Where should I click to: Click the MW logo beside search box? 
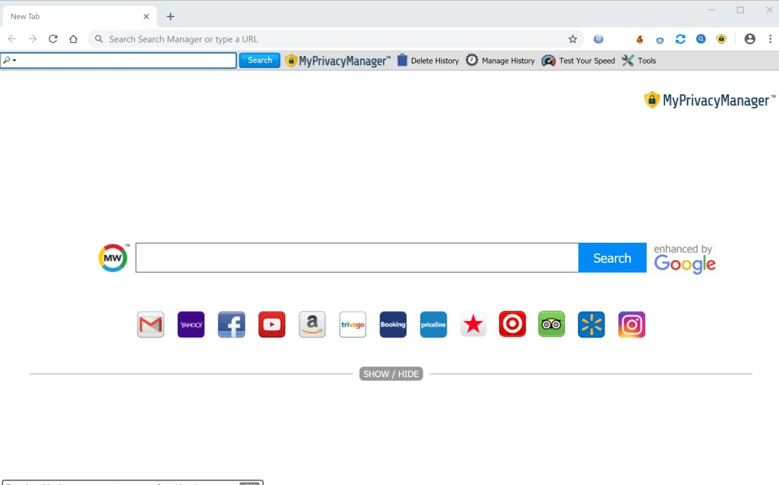(x=113, y=258)
